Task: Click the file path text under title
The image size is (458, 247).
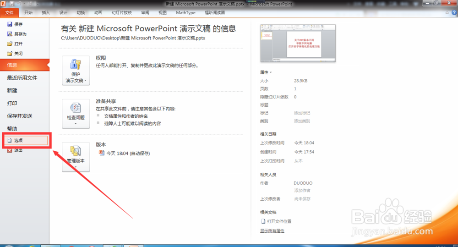Action: click(133, 38)
